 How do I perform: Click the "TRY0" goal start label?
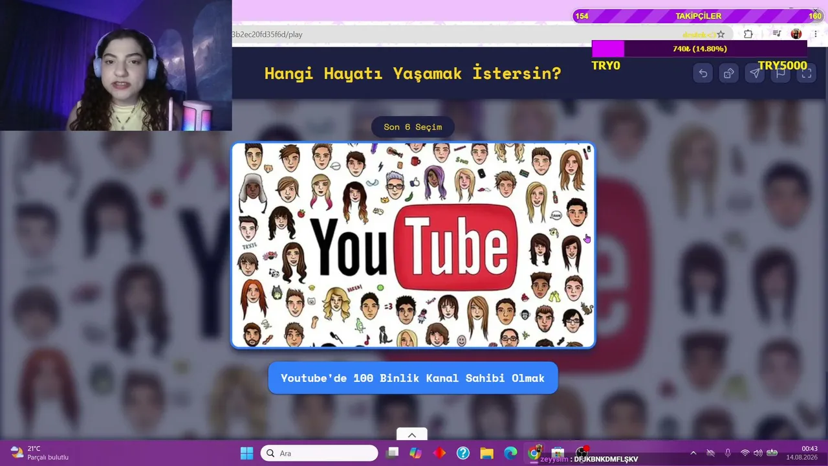(606, 65)
